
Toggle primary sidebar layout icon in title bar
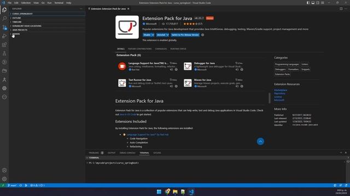click(x=308, y=3)
